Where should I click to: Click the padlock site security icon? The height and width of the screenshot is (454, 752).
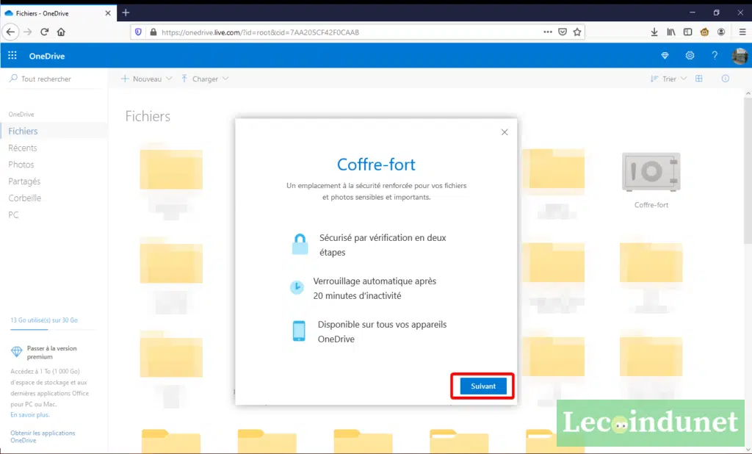coord(153,32)
